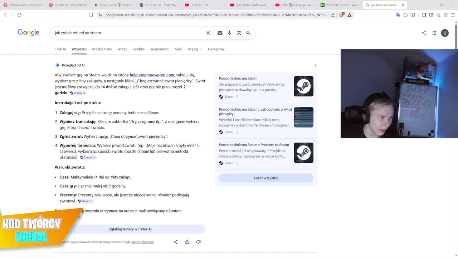Give thumbs up to AI overview
The height and width of the screenshot is (258, 458).
[x=187, y=242]
